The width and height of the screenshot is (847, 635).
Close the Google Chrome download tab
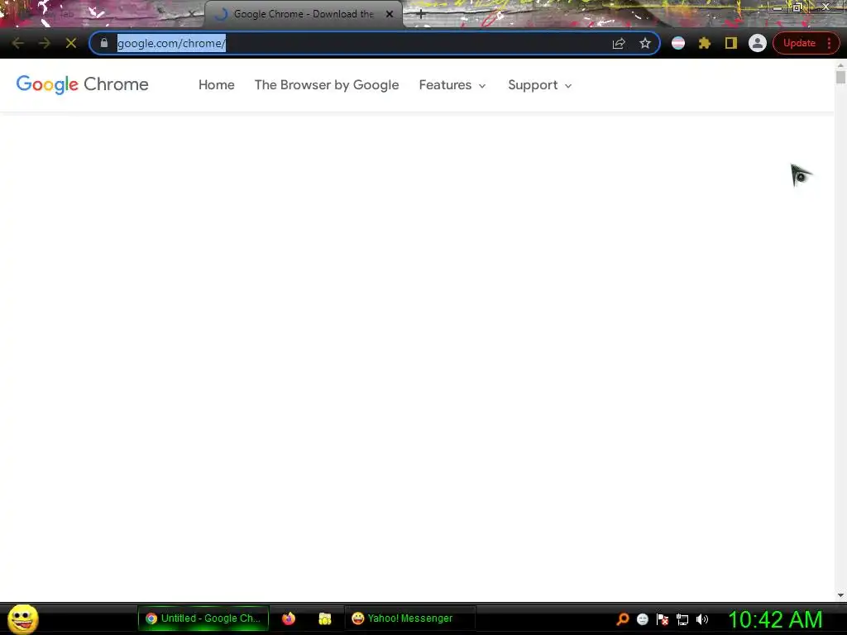pos(390,15)
